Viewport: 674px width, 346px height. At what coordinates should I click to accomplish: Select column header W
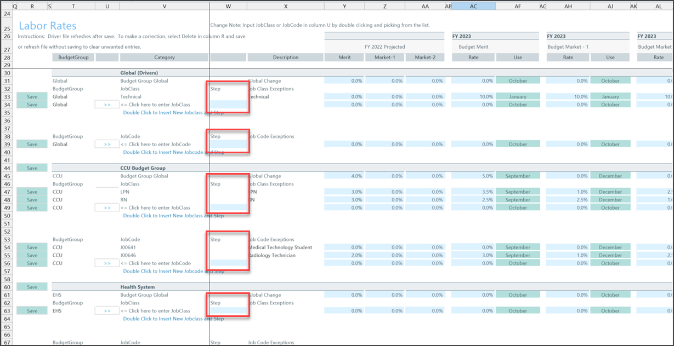pos(228,6)
